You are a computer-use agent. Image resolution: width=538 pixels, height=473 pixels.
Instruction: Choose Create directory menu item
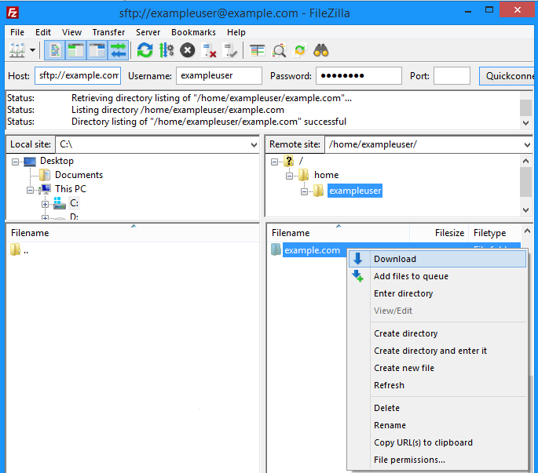pyautogui.click(x=437, y=333)
